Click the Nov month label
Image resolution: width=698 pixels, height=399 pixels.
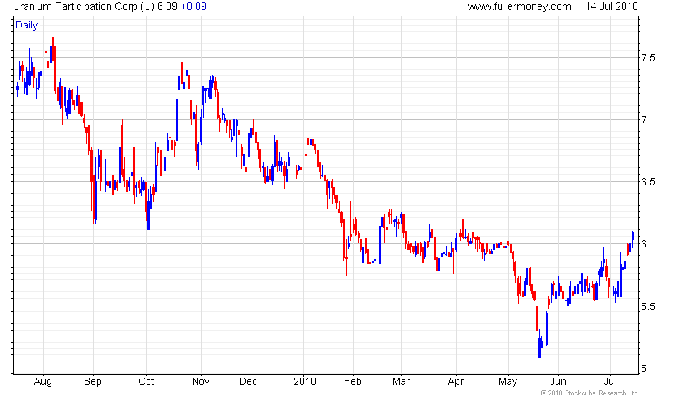(201, 382)
